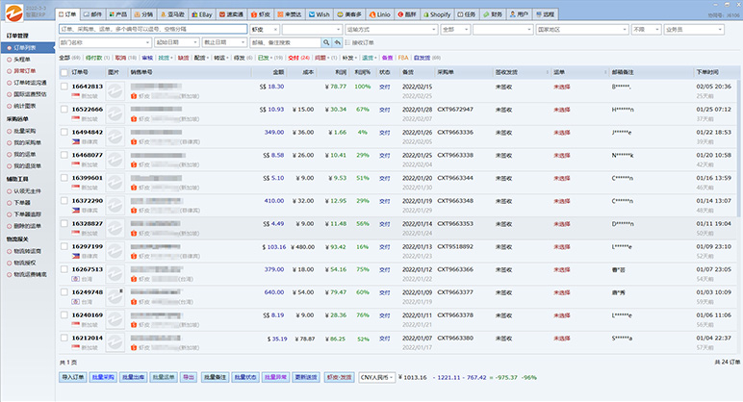Open 统计图表 in the left sidebar

coord(24,108)
